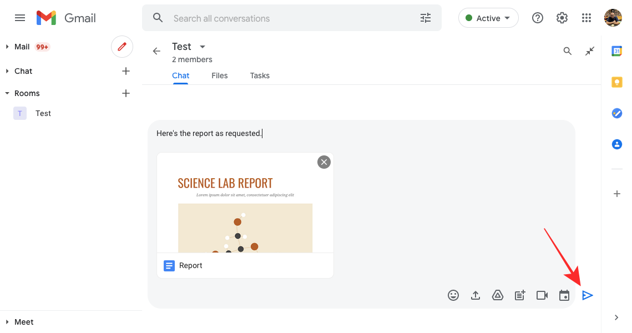The height and width of the screenshot is (333, 632).
Task: Add a video meeting to message
Action: pyautogui.click(x=542, y=296)
